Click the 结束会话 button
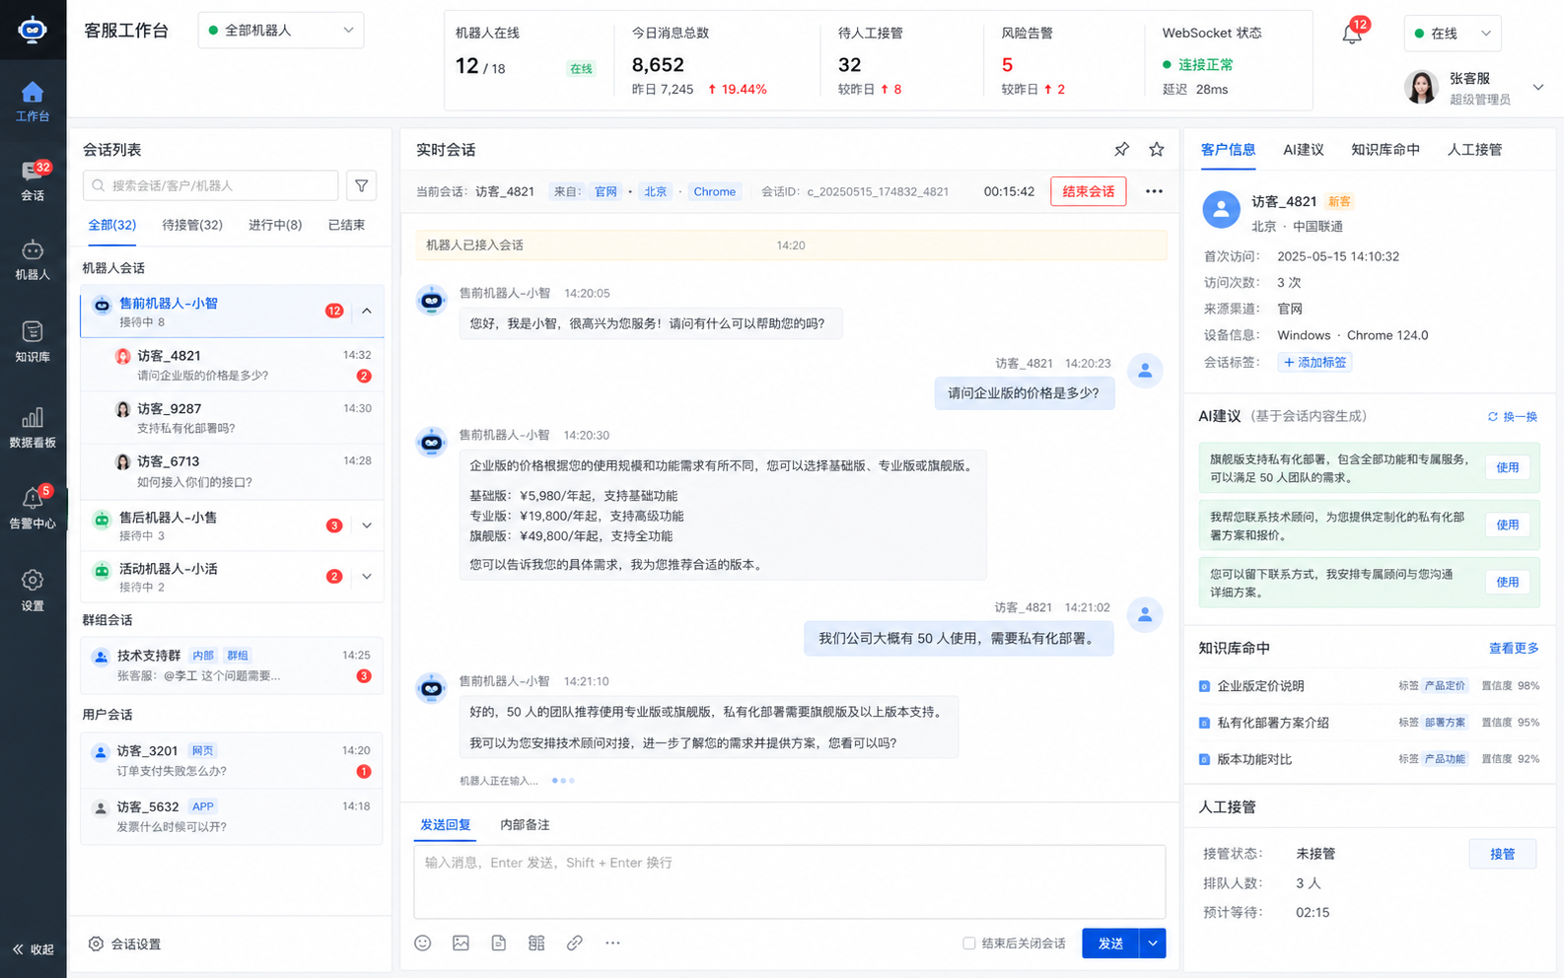This screenshot has height=978, width=1564. coord(1089,191)
